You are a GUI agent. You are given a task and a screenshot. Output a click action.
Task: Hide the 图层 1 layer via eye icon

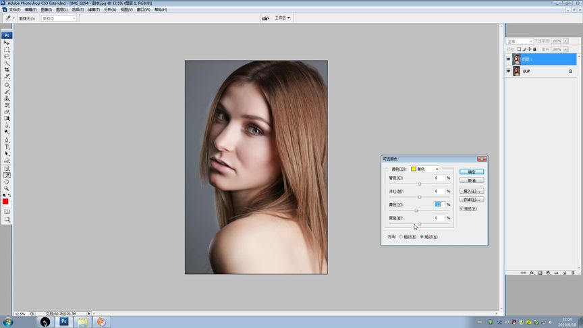[508, 59]
